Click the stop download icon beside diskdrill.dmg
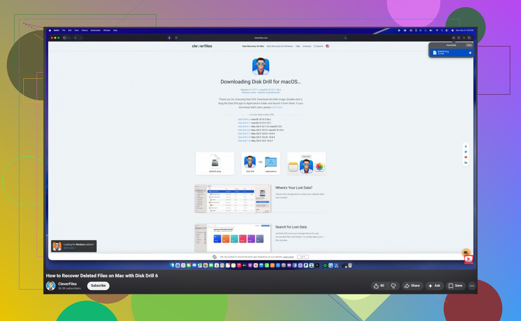521x321 pixels. [470, 53]
